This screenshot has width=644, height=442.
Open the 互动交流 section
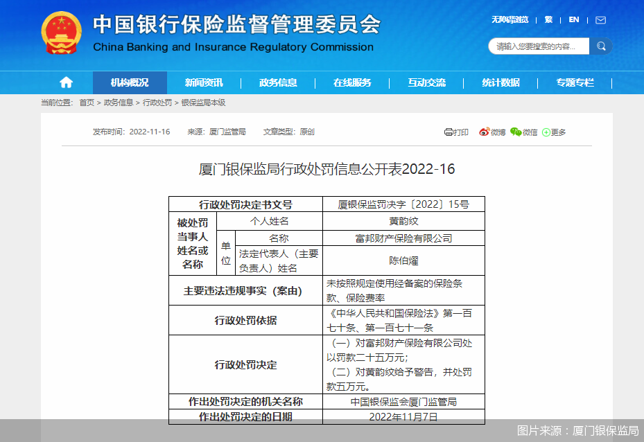click(x=428, y=82)
